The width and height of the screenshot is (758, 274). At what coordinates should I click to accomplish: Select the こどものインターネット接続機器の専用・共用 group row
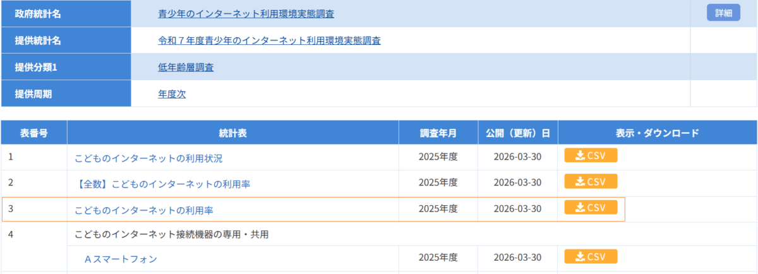click(x=171, y=234)
